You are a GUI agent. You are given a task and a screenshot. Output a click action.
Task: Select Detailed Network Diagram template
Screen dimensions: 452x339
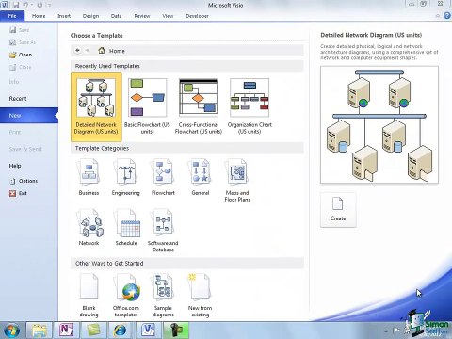[x=96, y=106]
